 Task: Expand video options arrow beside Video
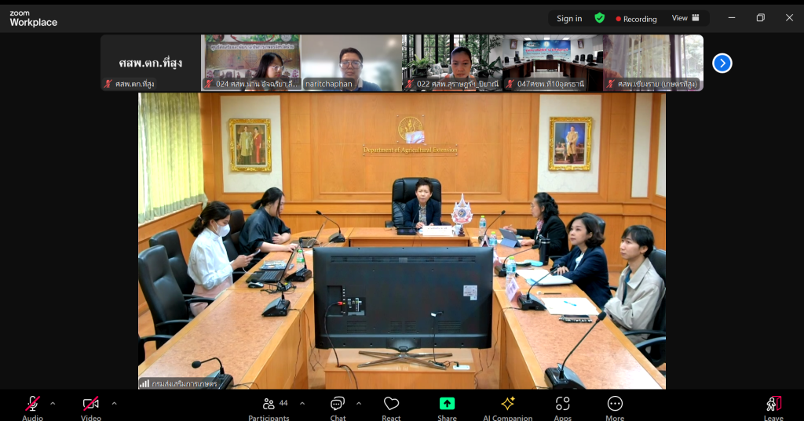click(x=114, y=404)
